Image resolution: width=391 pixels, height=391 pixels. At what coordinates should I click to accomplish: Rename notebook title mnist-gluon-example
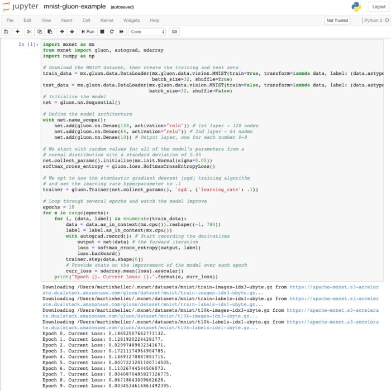pyautogui.click(x=74, y=7)
